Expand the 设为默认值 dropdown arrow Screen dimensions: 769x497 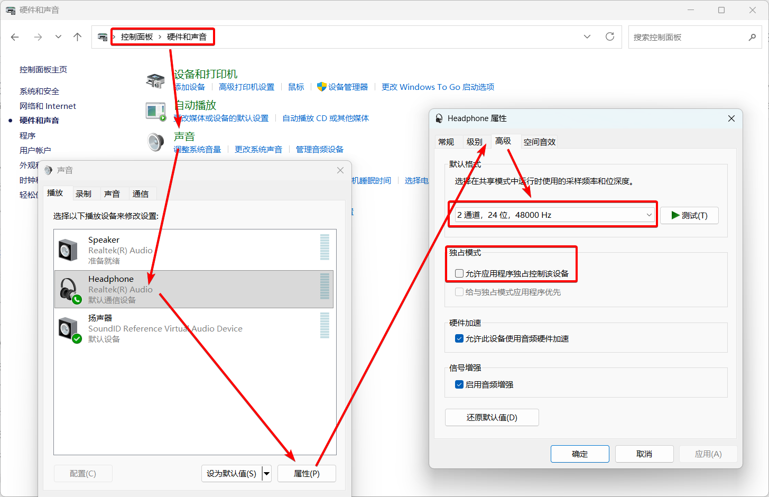coord(266,474)
